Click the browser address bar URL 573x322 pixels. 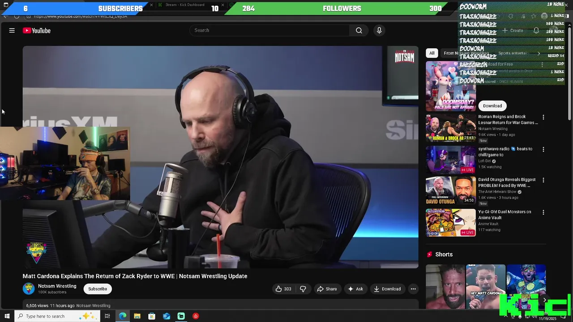[x=81, y=16]
